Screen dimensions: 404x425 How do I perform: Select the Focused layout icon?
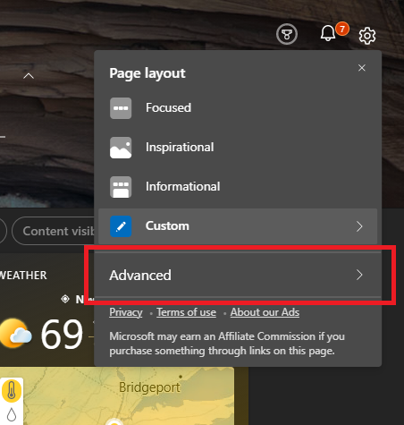[x=121, y=108]
